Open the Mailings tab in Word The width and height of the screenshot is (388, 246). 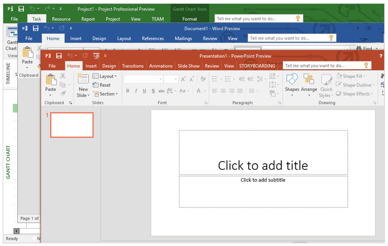pyautogui.click(x=183, y=39)
